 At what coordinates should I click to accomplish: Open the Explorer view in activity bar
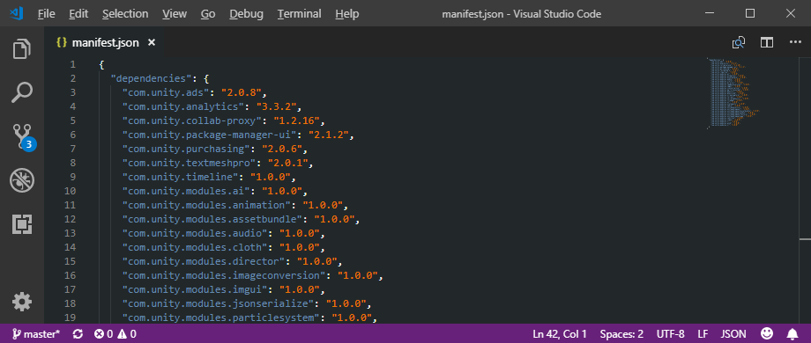22,49
